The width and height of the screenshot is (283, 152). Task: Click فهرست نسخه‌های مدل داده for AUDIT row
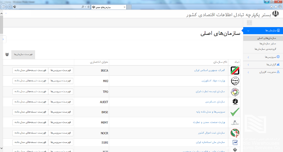click(30, 102)
